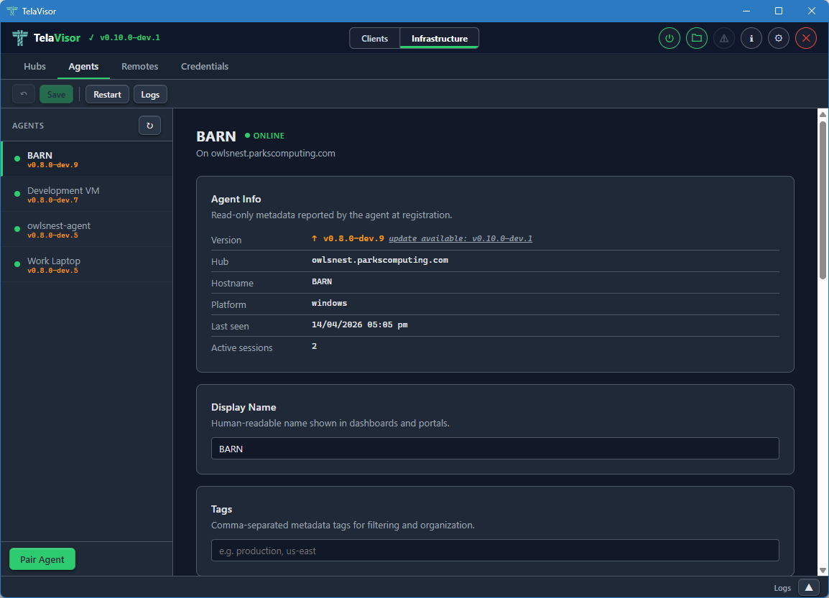Click the green power icon in header
829x598 pixels.
(x=670, y=39)
